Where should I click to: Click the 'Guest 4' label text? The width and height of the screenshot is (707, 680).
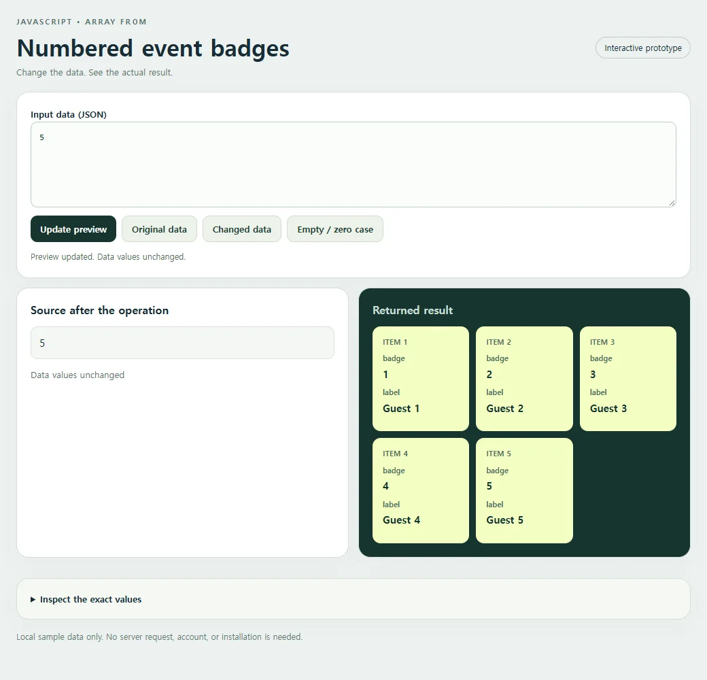[x=401, y=520]
